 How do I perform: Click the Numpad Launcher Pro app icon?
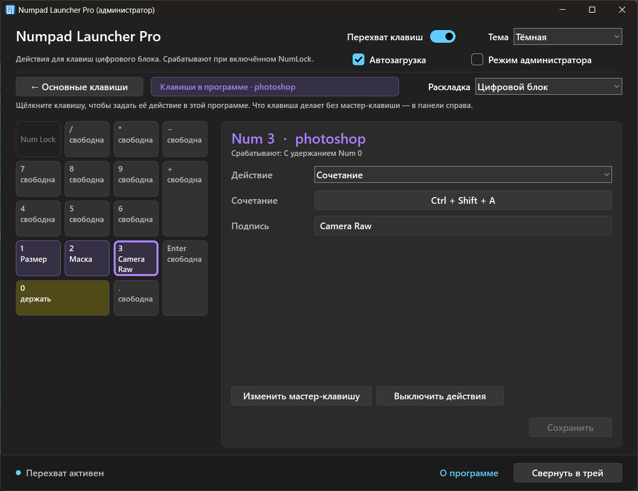click(x=10, y=10)
